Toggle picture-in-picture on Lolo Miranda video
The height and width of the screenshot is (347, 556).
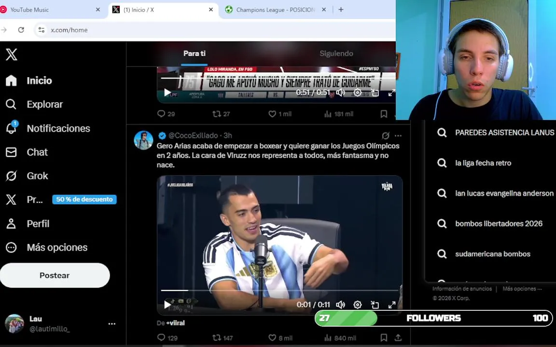(x=375, y=93)
